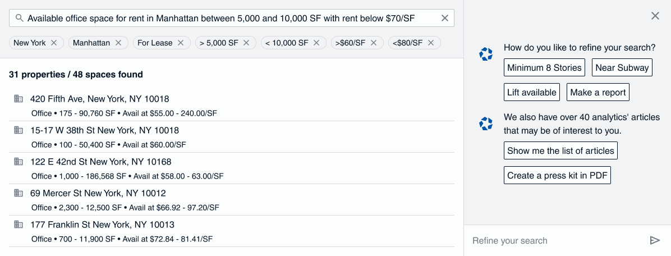Apply the Lift available refinement
This screenshot has height=256, width=671.
pyautogui.click(x=532, y=92)
